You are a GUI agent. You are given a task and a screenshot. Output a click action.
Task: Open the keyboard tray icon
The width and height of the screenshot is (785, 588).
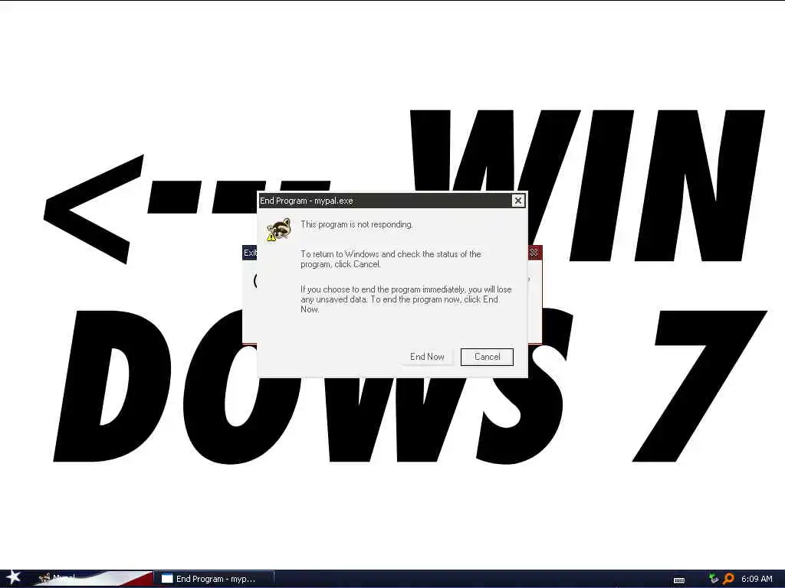click(x=679, y=580)
